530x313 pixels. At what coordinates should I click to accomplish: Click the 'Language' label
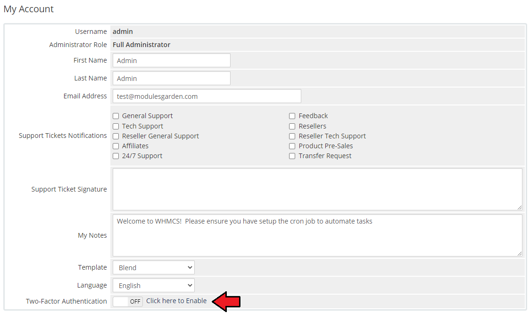(92, 285)
